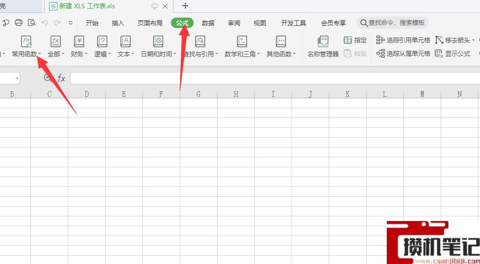This screenshot has width=480, height=264.
Task: Click the 全部 functions book icon
Action: 55,41
